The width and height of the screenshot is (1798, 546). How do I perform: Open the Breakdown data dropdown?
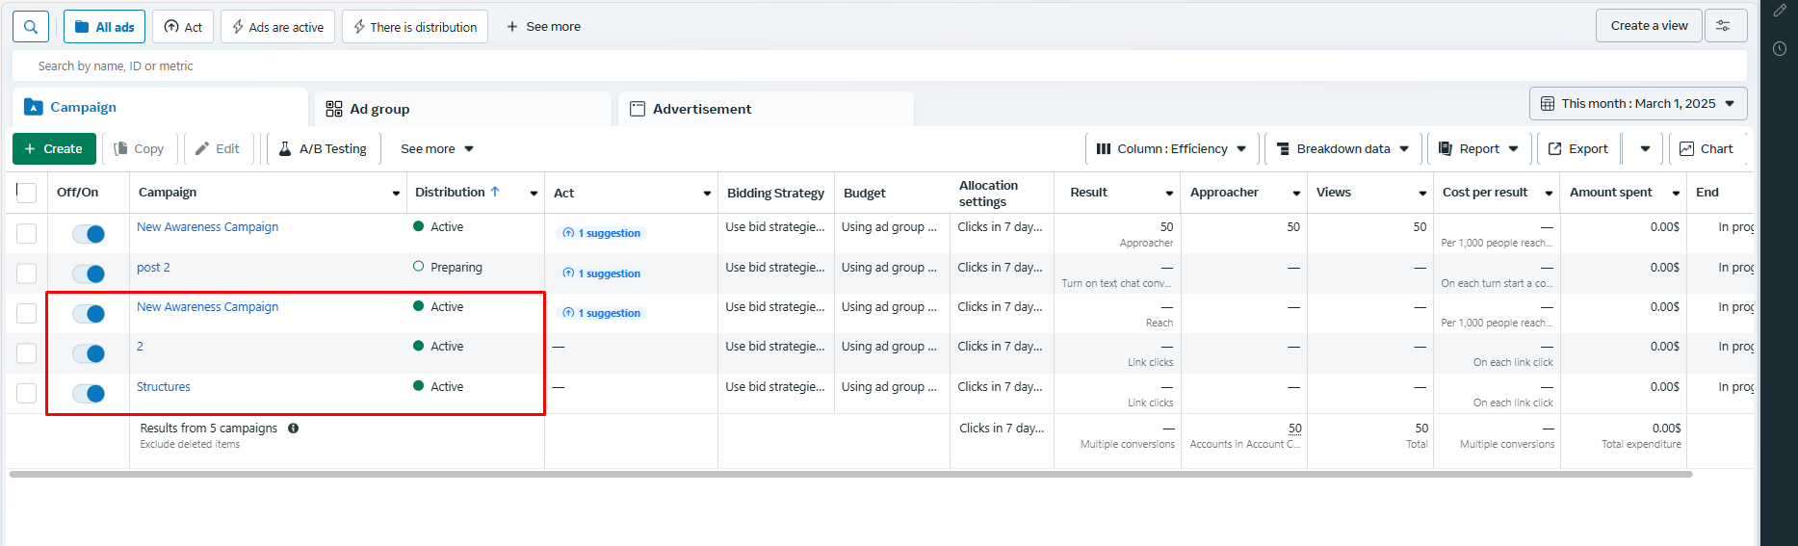coord(1342,149)
